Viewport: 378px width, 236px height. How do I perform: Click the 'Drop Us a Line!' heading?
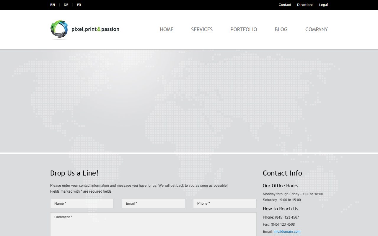pos(74,173)
